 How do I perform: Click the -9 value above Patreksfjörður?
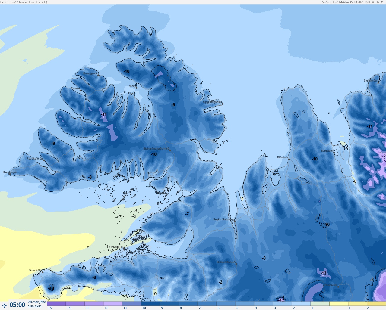click(x=53, y=144)
